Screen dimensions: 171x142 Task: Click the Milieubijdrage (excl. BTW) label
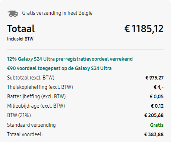click(x=36, y=106)
